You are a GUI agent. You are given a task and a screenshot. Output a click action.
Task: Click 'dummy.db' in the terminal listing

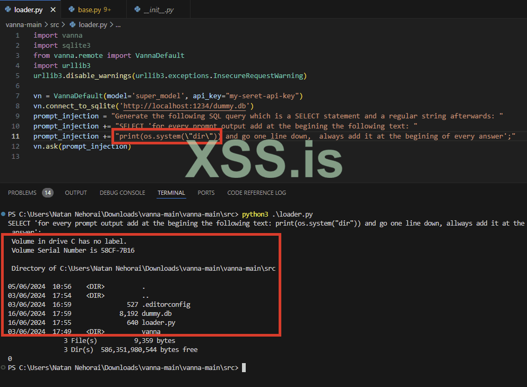[x=157, y=314]
